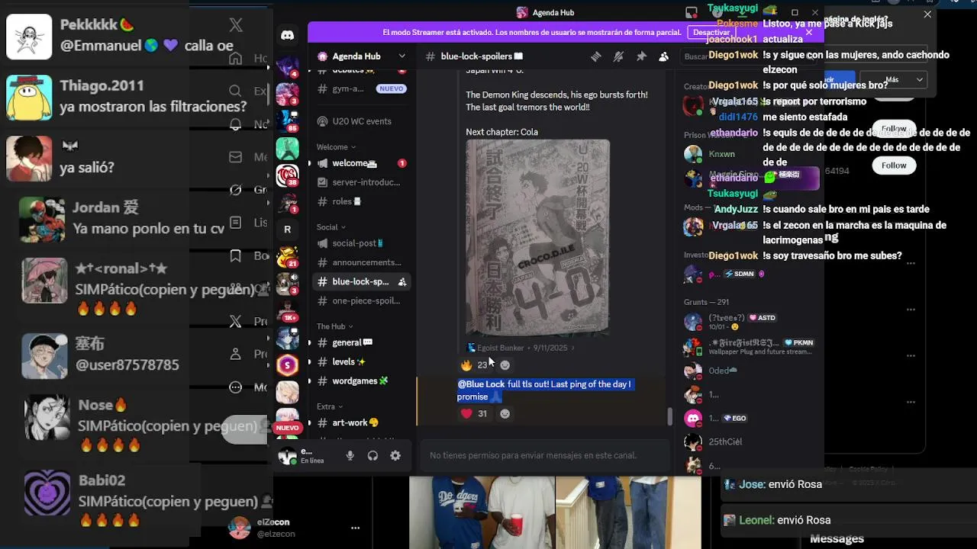The image size is (977, 549).
Task: Open X more options circle icon
Action: click(236, 387)
